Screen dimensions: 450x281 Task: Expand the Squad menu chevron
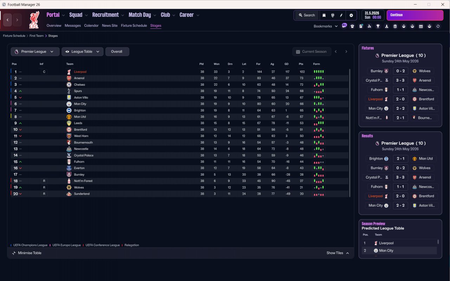click(x=86, y=15)
